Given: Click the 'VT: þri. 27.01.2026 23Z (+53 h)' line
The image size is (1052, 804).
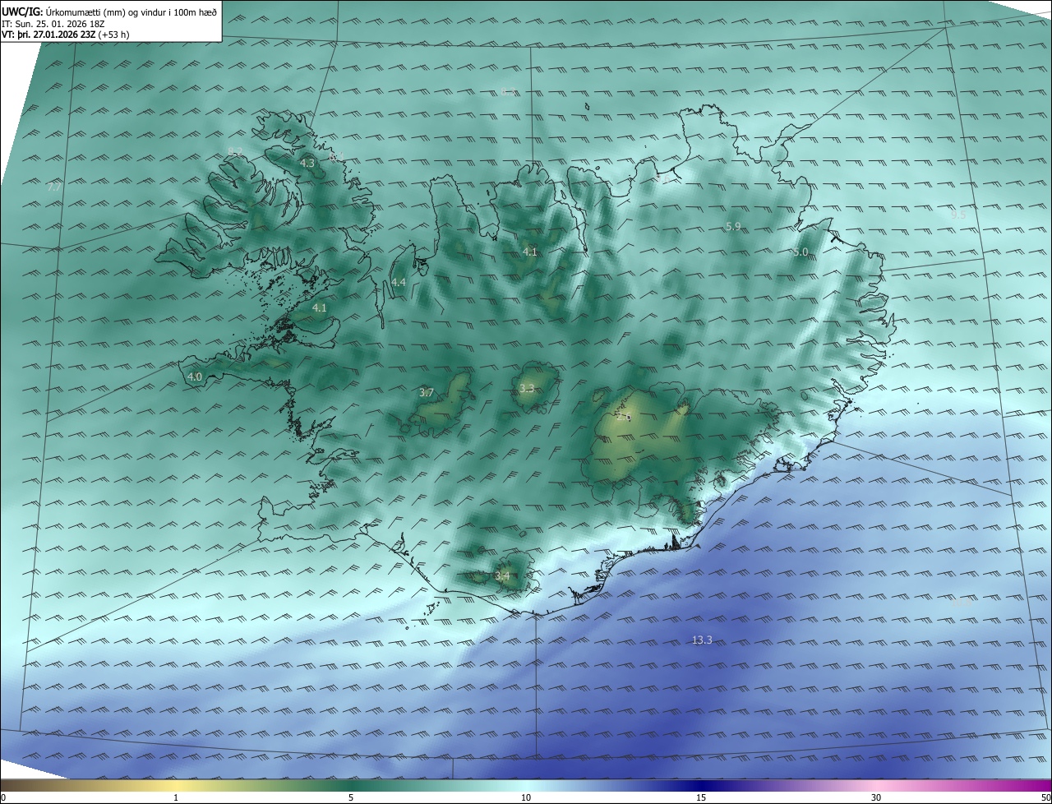Looking at the screenshot, I should coord(66,35).
